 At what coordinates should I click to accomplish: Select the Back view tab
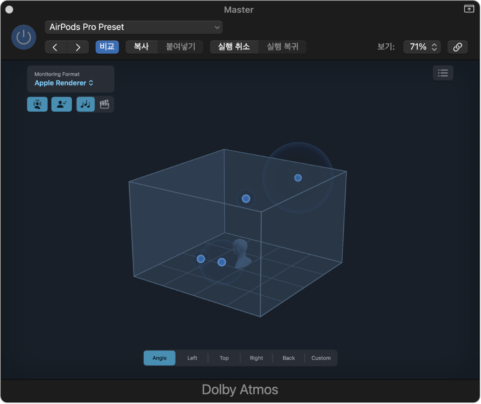(288, 358)
